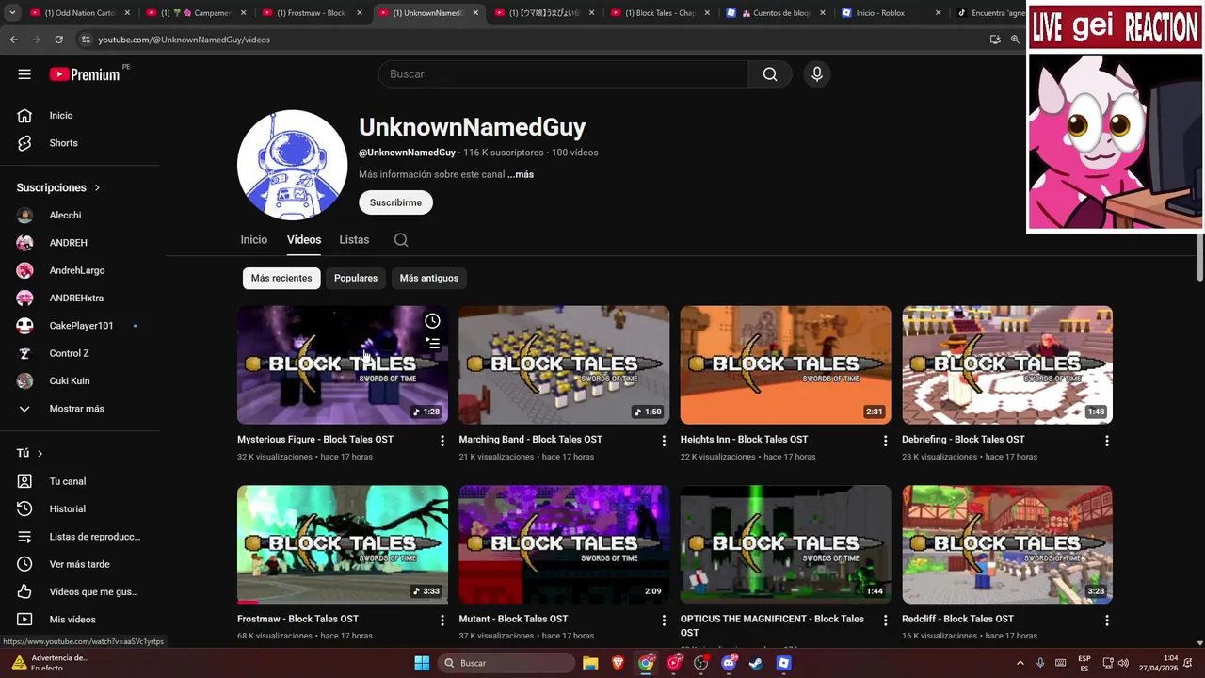
Task: Open Steam from the taskbar
Action: (x=756, y=663)
